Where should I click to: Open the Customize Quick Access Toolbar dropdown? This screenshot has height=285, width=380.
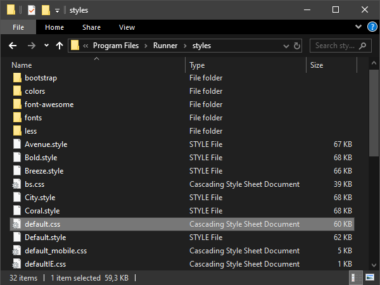(x=57, y=10)
